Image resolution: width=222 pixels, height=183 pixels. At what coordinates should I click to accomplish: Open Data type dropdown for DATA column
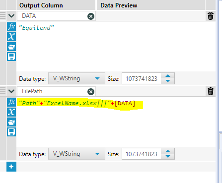pyautogui.click(x=76, y=78)
